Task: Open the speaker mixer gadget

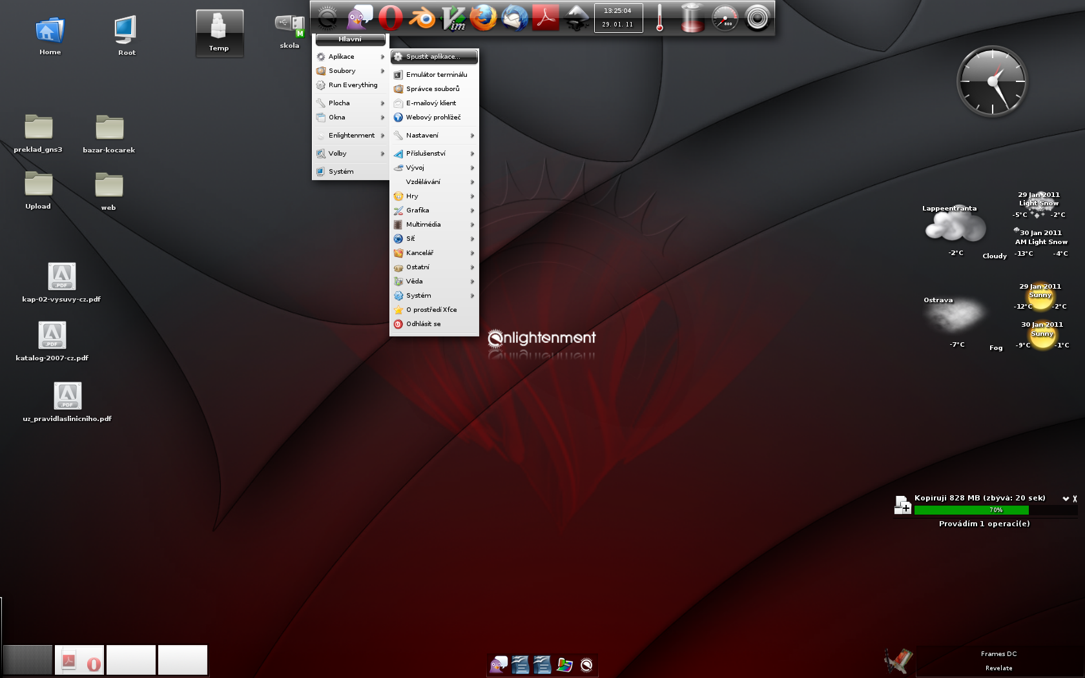Action: coord(758,17)
